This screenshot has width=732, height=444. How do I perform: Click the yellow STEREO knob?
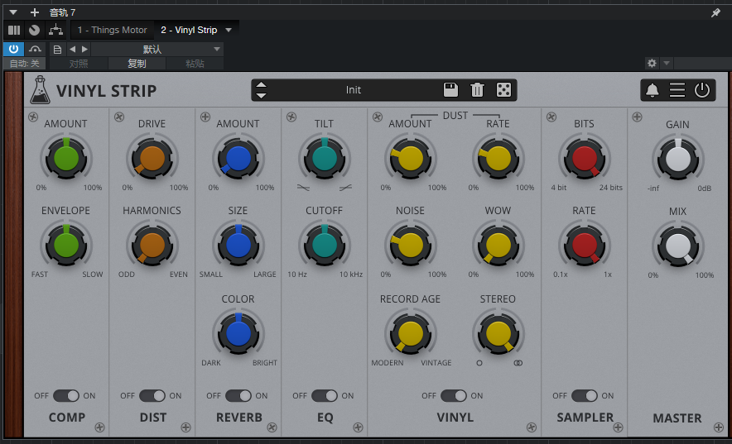click(x=498, y=333)
